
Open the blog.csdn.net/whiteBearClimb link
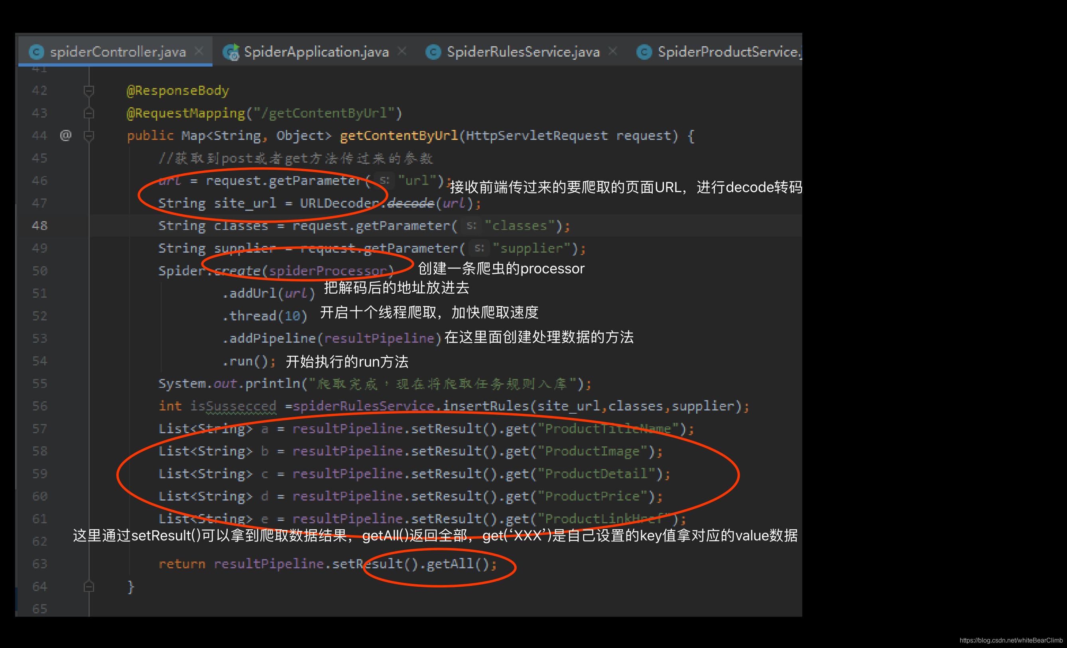(x=1011, y=640)
